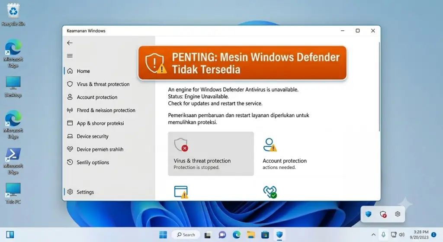Click the window's vertical scrollbar
Viewport: 443px width, 242px height.
pos(379,87)
